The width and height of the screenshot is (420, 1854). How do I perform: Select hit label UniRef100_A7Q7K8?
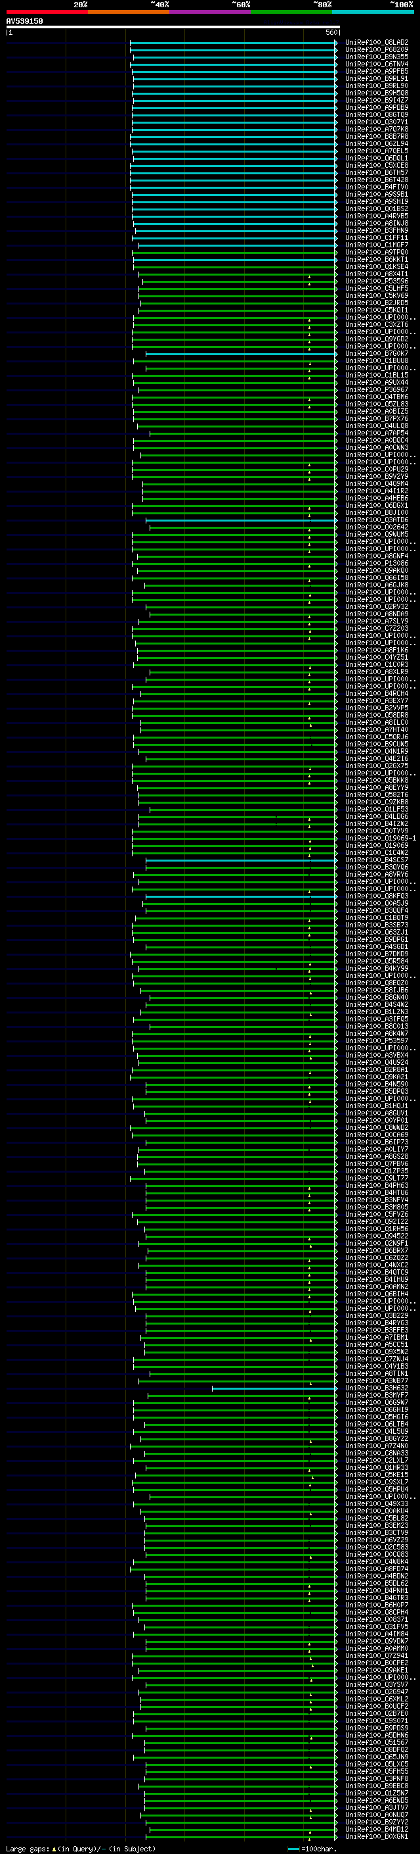(376, 130)
